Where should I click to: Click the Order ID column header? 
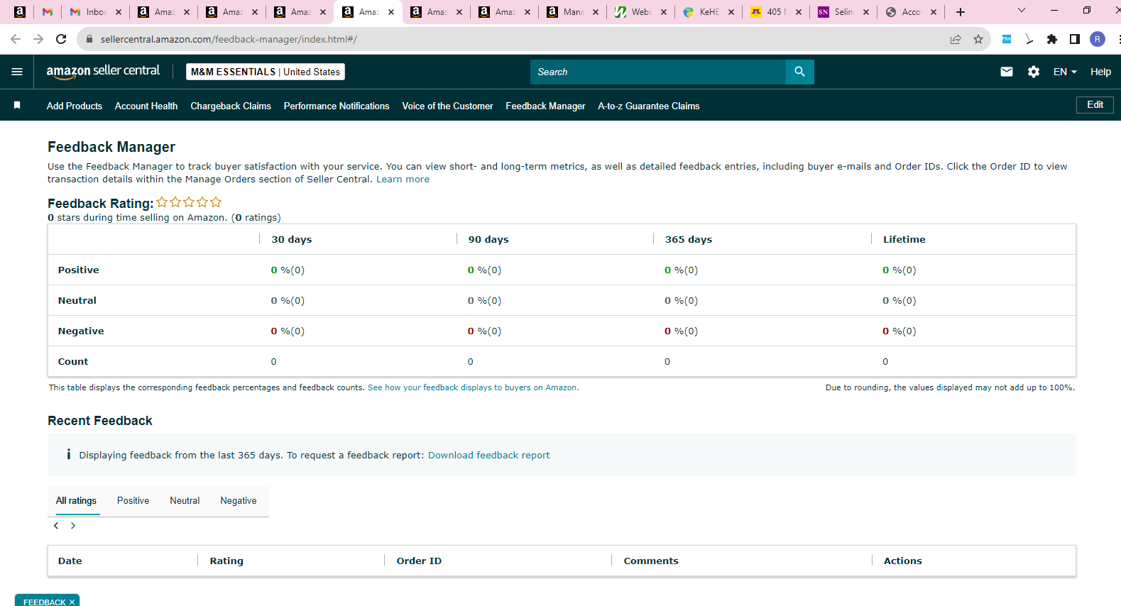pos(419,561)
